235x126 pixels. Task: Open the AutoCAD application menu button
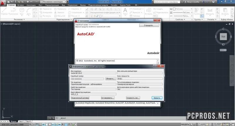click(x=3, y=3)
